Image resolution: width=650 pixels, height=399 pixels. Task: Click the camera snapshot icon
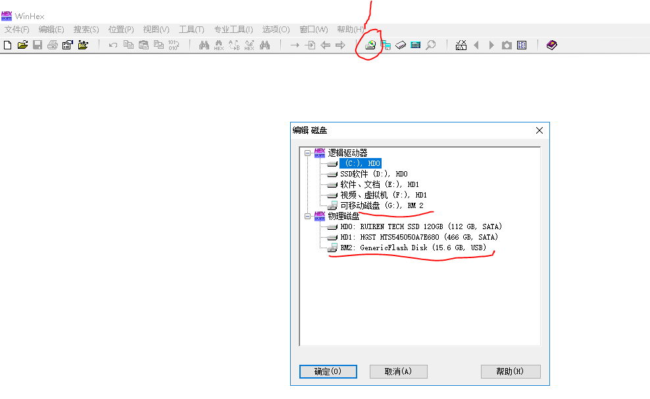point(507,45)
